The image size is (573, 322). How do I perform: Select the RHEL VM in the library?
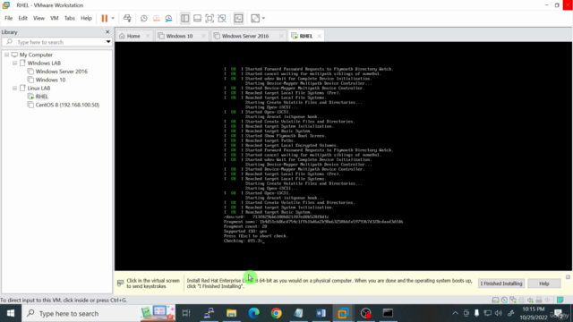[41, 97]
